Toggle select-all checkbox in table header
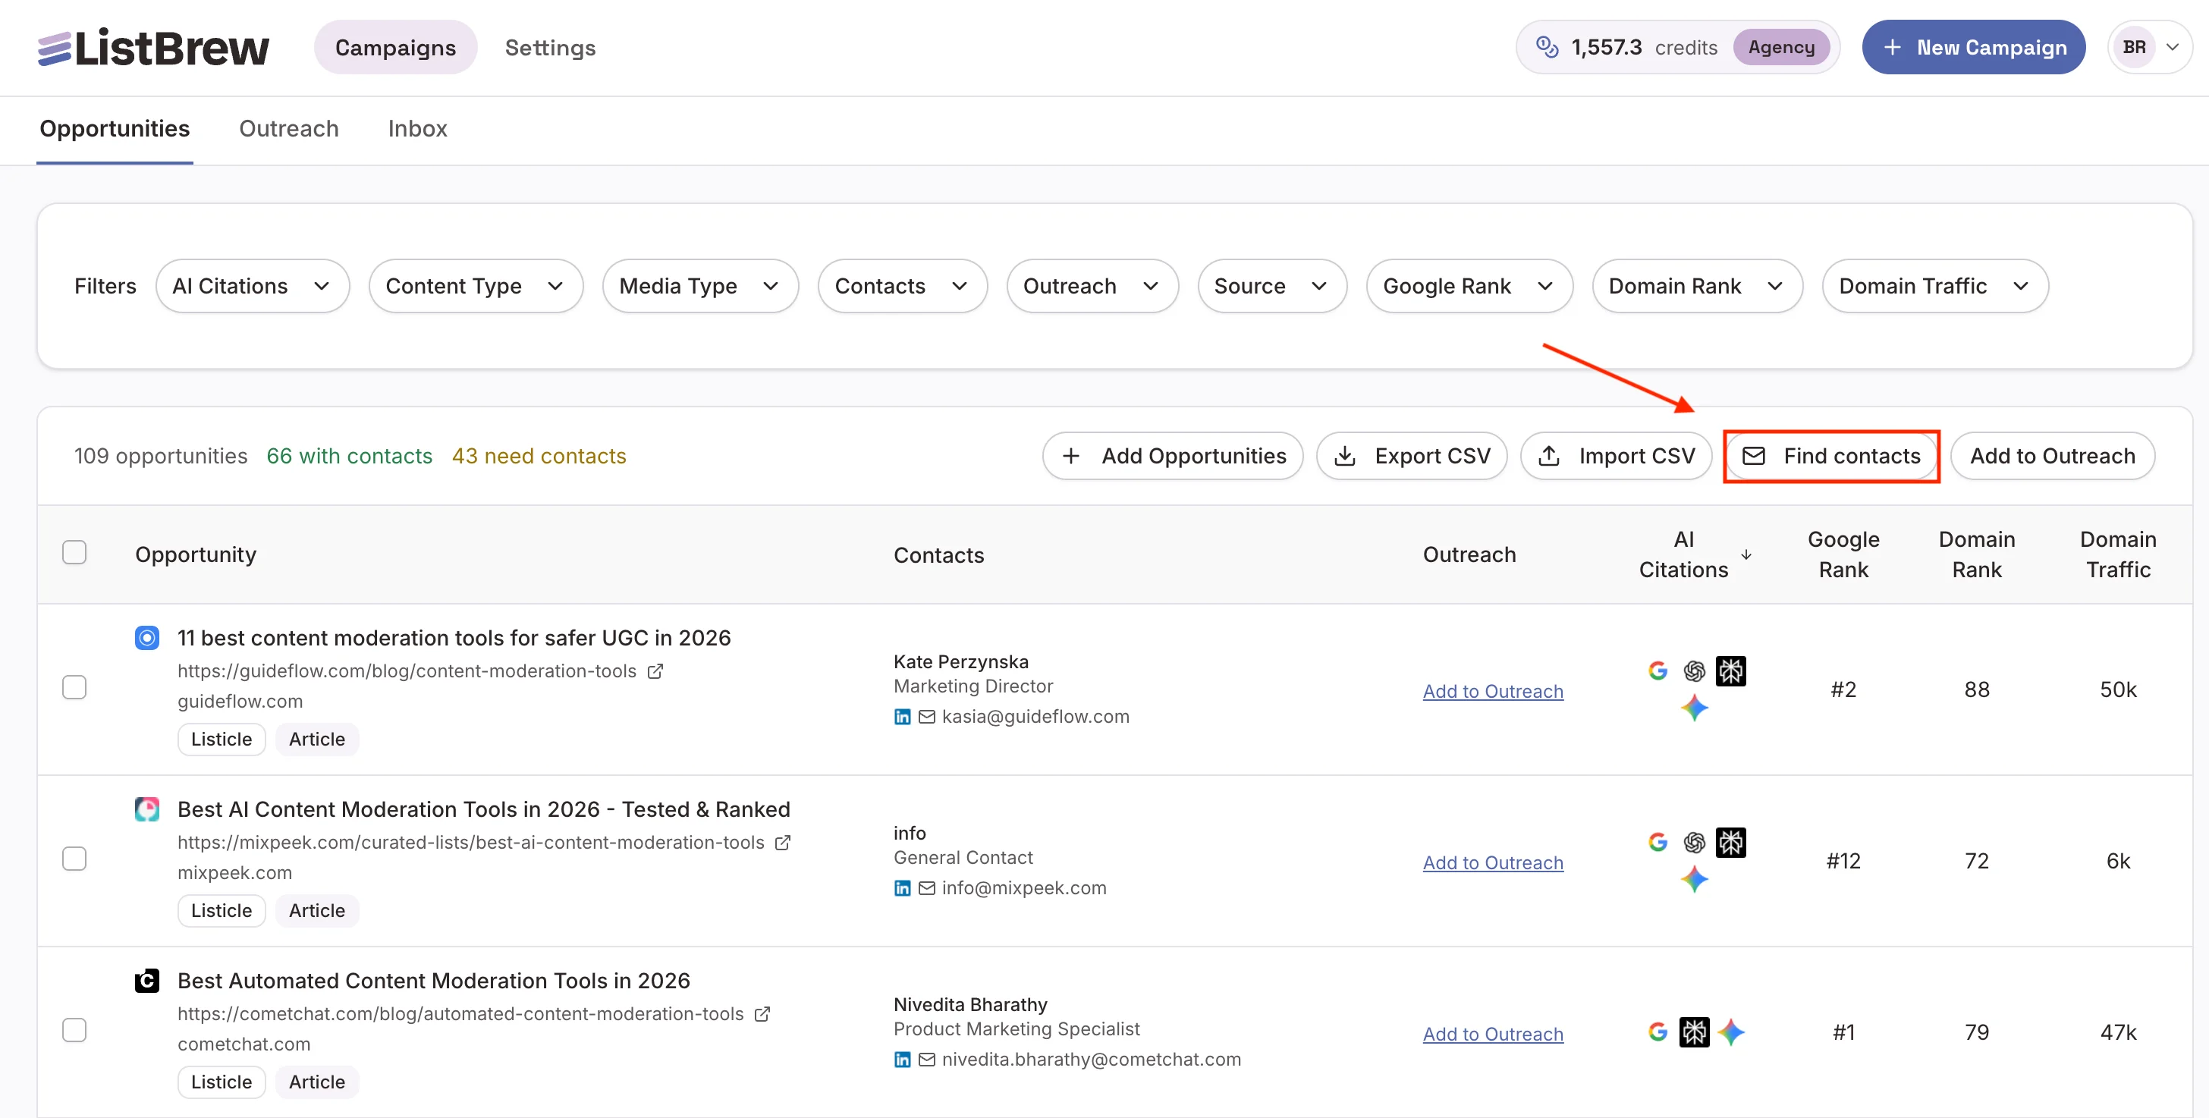2209x1118 pixels. pos(74,552)
